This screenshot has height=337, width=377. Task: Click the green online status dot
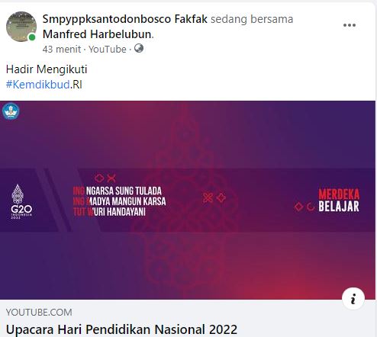point(32,37)
